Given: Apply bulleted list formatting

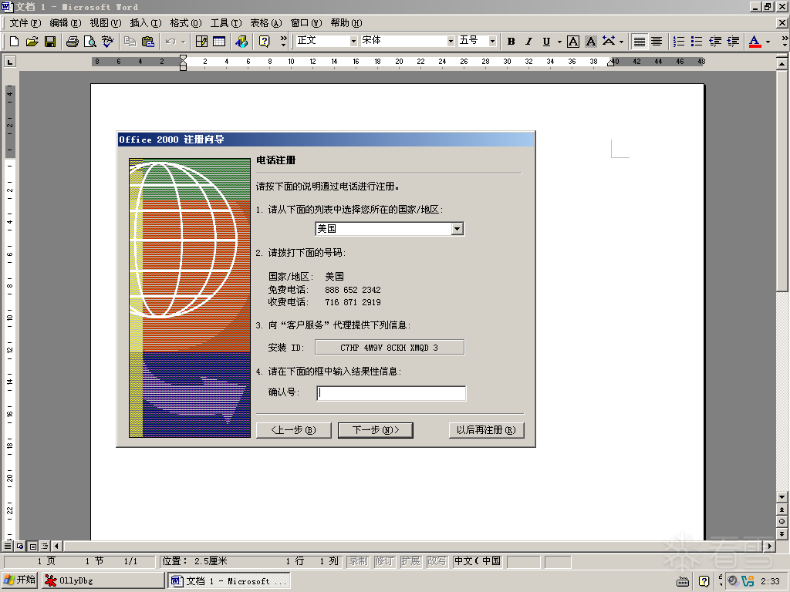Looking at the screenshot, I should pos(697,42).
